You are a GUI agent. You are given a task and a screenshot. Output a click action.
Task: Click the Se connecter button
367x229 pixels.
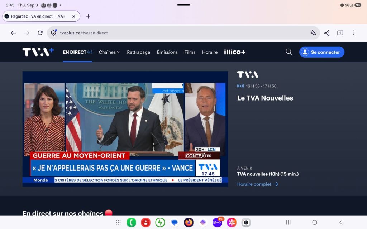point(321,52)
